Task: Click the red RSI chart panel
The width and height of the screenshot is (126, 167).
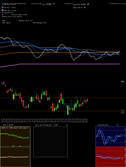Action: (111, 157)
